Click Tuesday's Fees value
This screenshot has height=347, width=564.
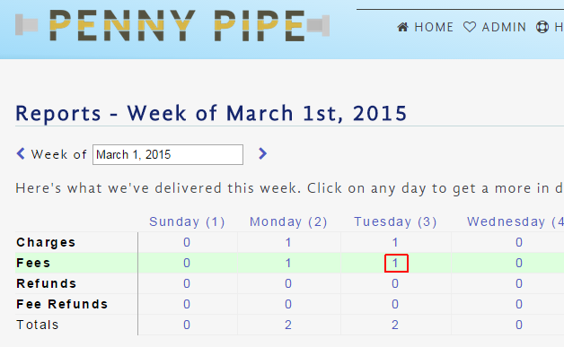[x=395, y=263]
